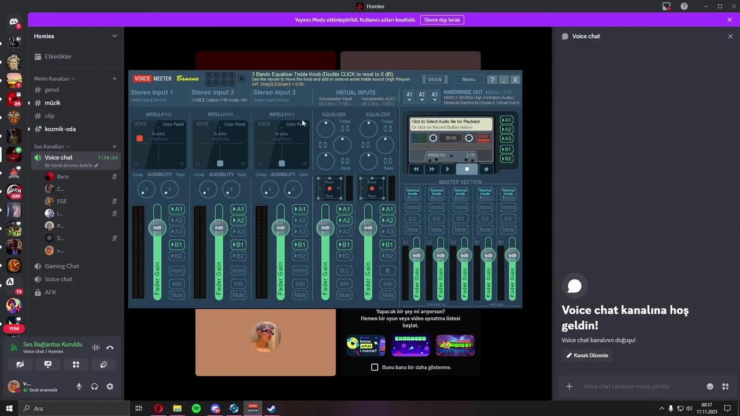Open Voicemeeter VBAN settings
The image size is (740, 416).
(x=435, y=80)
